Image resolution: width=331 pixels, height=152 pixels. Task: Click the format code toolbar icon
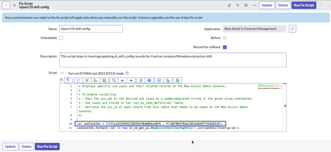click(x=87, y=80)
